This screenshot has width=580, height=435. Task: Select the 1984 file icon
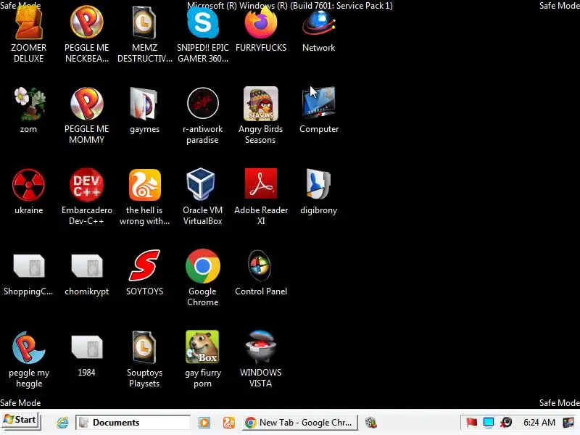(x=87, y=347)
